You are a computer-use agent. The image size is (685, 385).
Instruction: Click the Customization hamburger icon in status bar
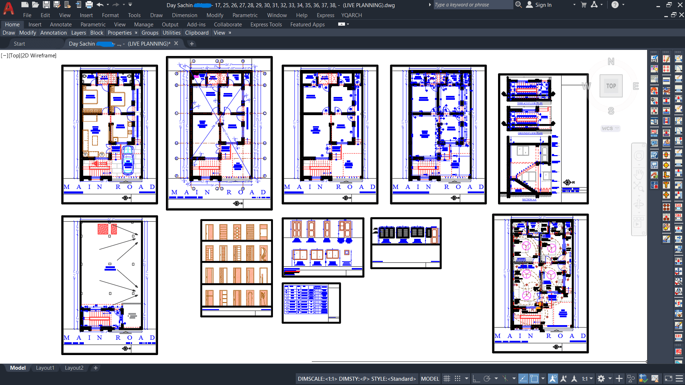coord(679,379)
